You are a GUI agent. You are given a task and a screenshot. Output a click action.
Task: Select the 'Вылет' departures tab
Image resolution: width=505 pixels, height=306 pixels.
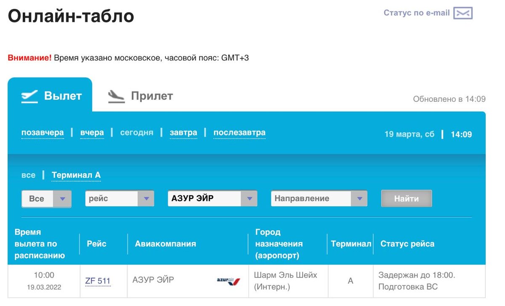click(x=50, y=95)
